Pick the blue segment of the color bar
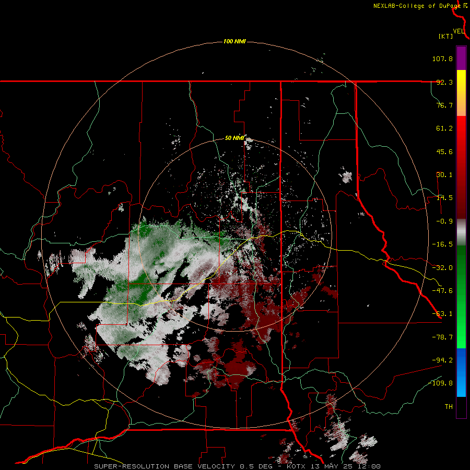Screen dimensions: 470x470 [x=461, y=372]
